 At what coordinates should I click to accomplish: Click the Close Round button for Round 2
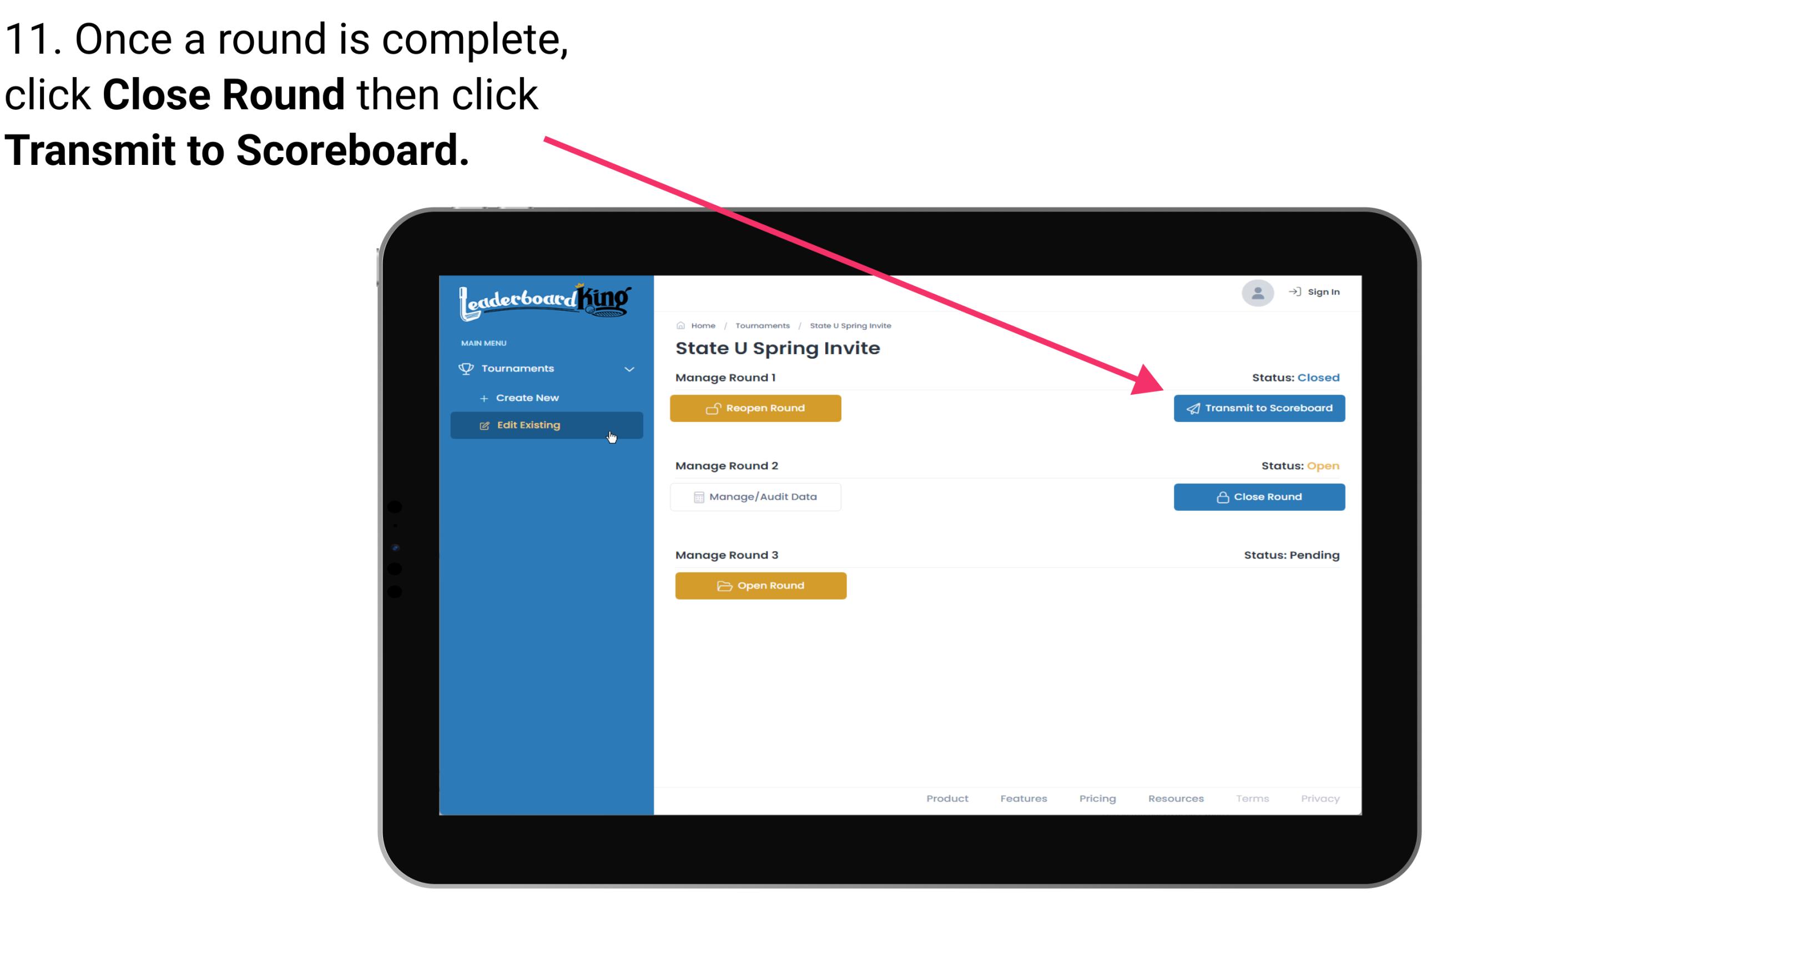[x=1259, y=496]
